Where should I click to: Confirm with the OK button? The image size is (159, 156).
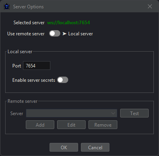tap(64, 147)
